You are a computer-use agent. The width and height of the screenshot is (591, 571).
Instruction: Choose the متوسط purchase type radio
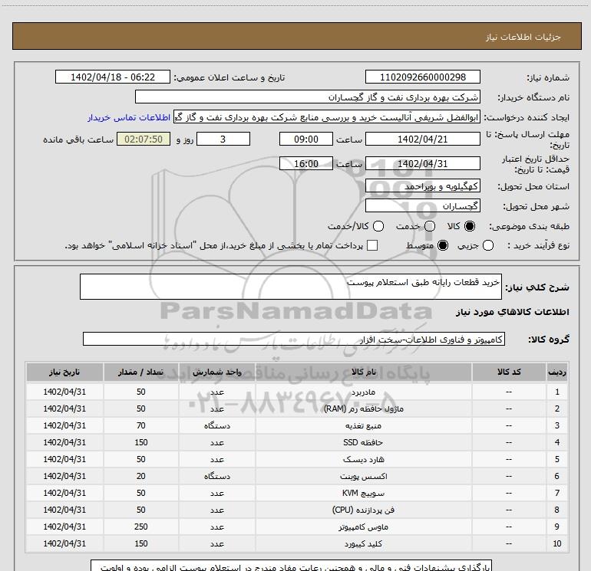point(443,245)
